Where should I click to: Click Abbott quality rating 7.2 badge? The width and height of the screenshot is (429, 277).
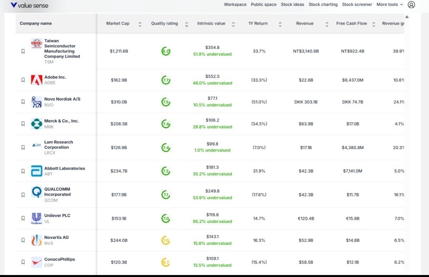pyautogui.click(x=166, y=171)
